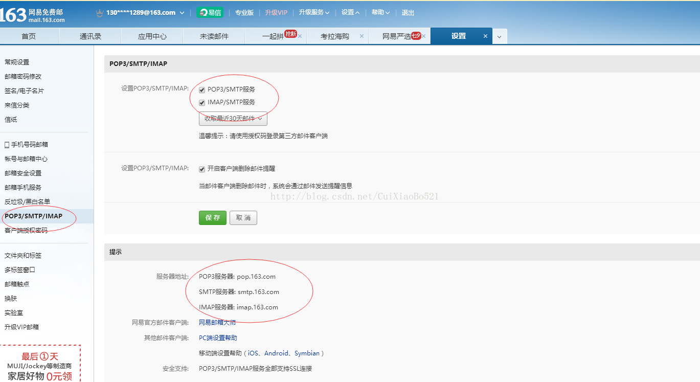Open 实验室 in sidebar
700x382 pixels.
[14, 313]
